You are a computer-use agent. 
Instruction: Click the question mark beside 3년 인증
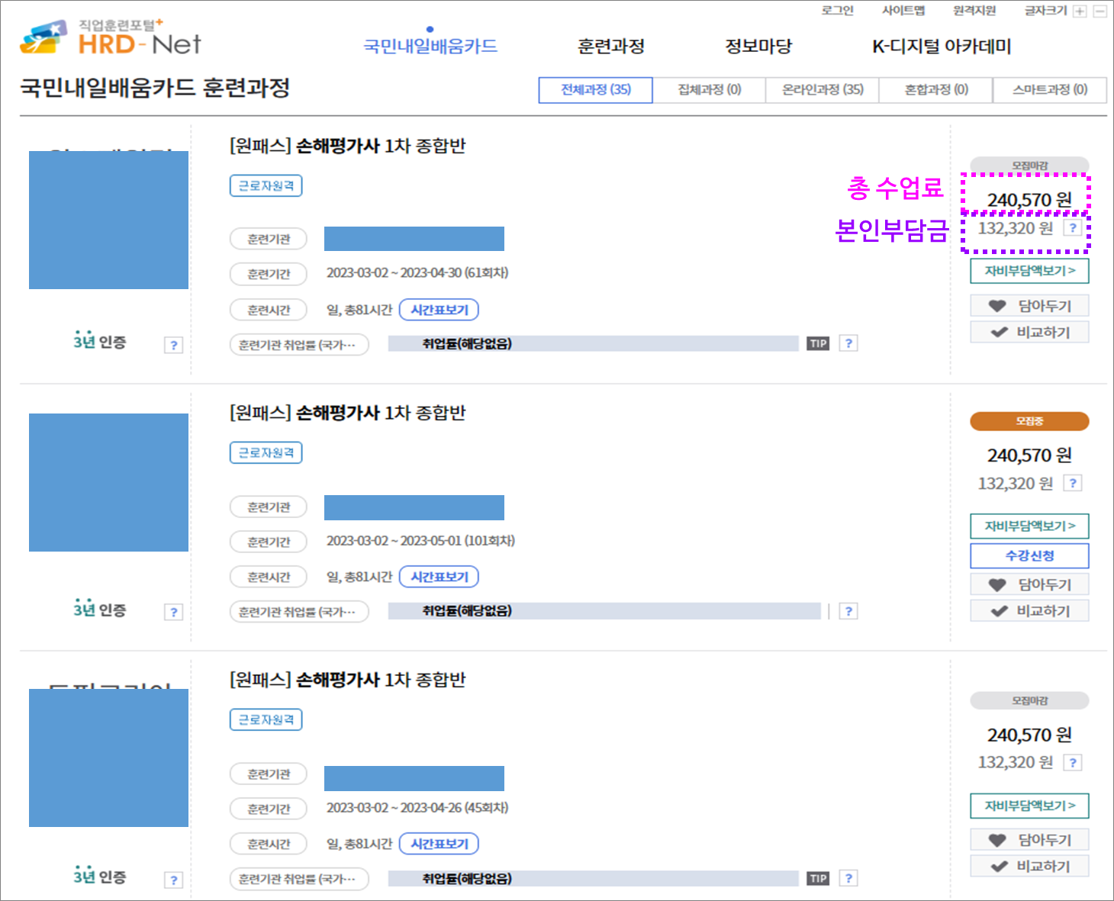174,345
